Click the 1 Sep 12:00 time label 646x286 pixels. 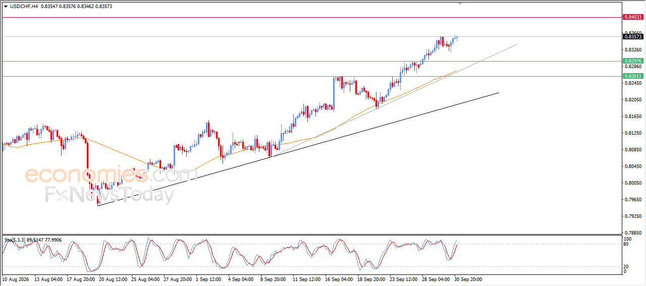pos(209,278)
